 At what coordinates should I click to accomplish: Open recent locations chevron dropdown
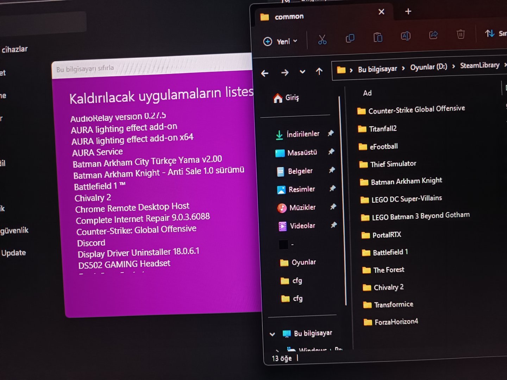(302, 72)
